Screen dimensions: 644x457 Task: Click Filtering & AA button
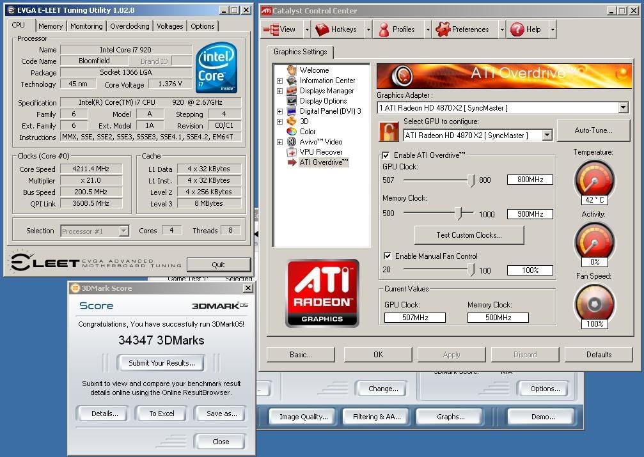377,417
